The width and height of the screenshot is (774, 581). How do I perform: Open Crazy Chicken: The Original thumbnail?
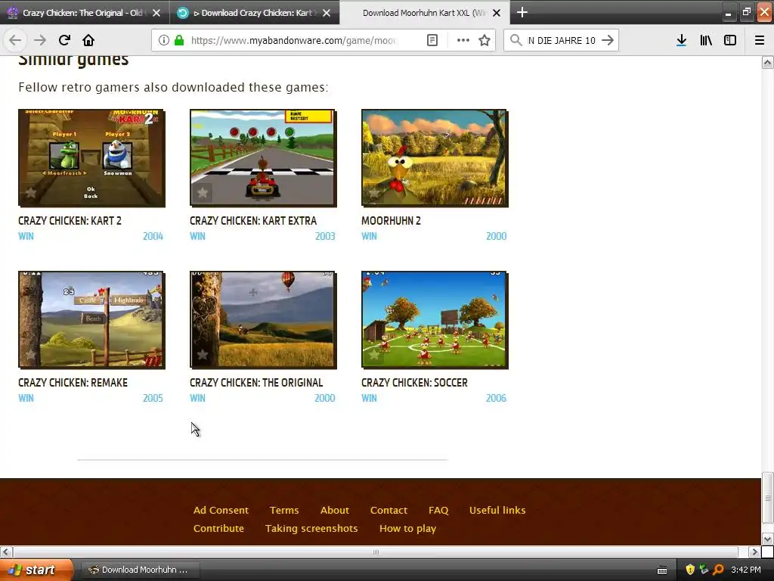[x=263, y=320]
